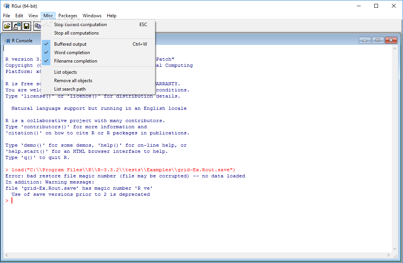Minimize the RGui main window
Viewport: 403px width, 263px height.
(x=359, y=6)
